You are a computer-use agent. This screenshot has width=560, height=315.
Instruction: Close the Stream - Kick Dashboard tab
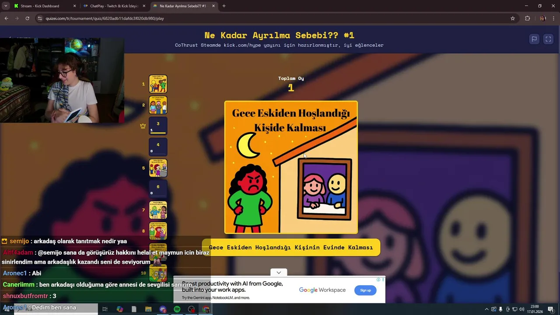coord(74,6)
